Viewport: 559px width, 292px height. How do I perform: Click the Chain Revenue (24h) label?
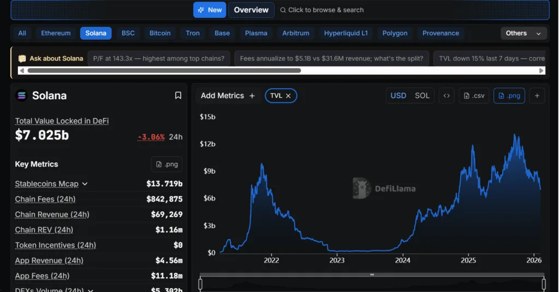(52, 215)
